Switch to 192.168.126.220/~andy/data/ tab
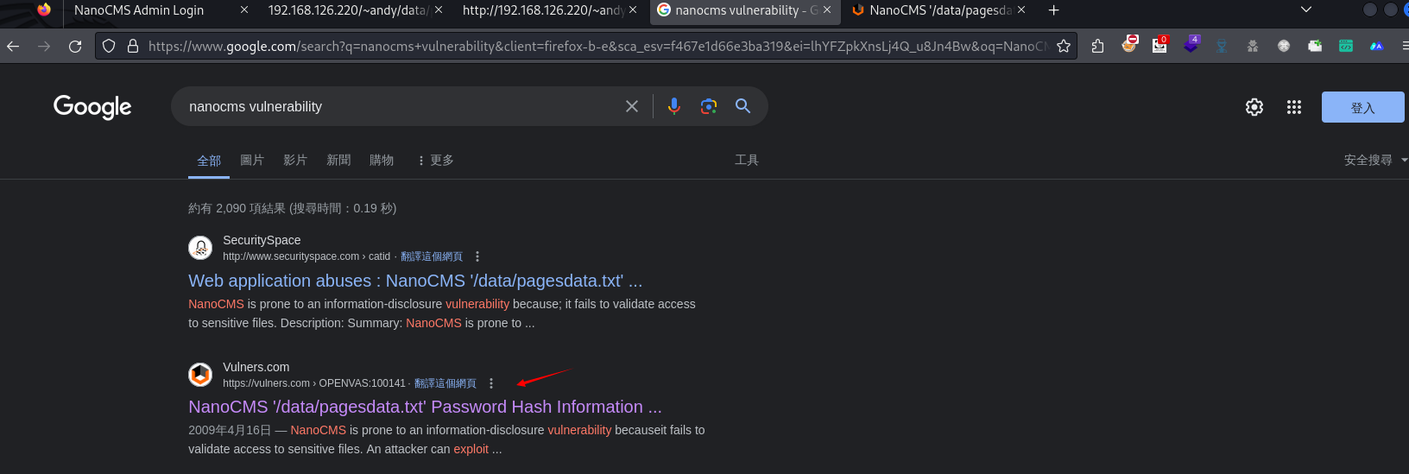1409x474 pixels. tap(348, 10)
